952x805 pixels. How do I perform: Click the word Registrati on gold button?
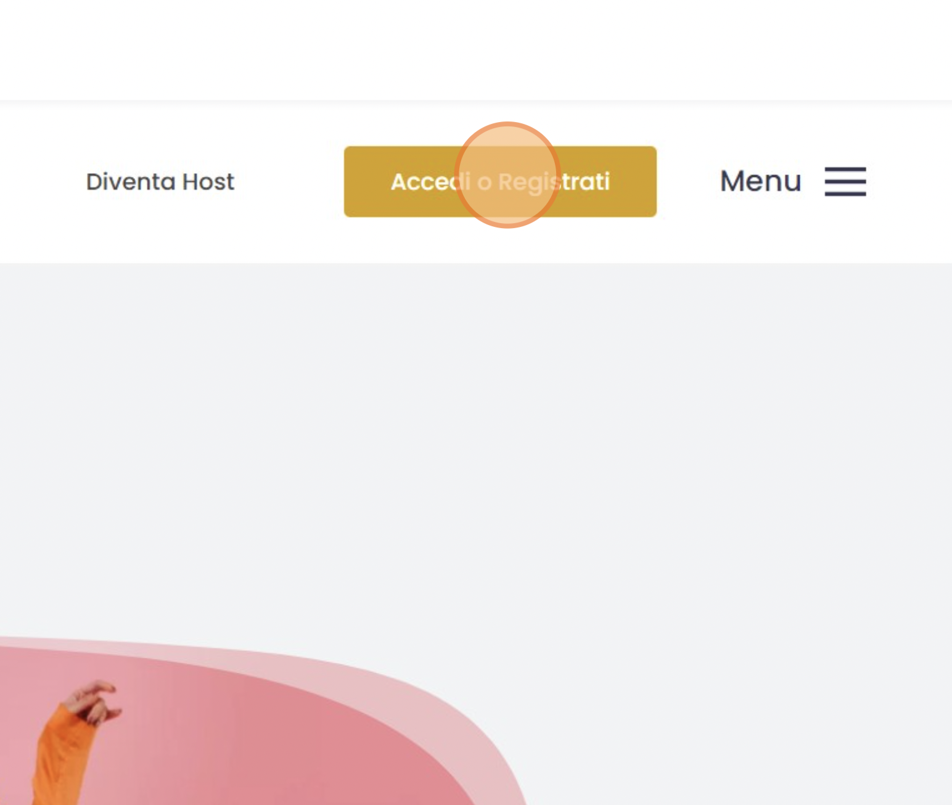tap(554, 182)
